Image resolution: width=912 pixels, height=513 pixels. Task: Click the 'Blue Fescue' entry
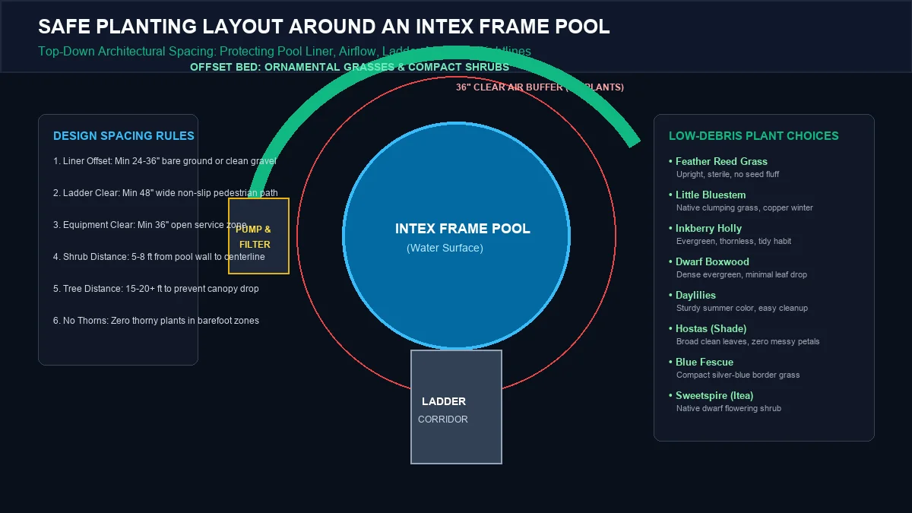click(x=701, y=362)
